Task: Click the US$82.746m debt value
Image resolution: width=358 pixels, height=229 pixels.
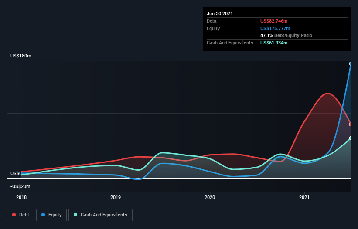Action: (x=274, y=21)
